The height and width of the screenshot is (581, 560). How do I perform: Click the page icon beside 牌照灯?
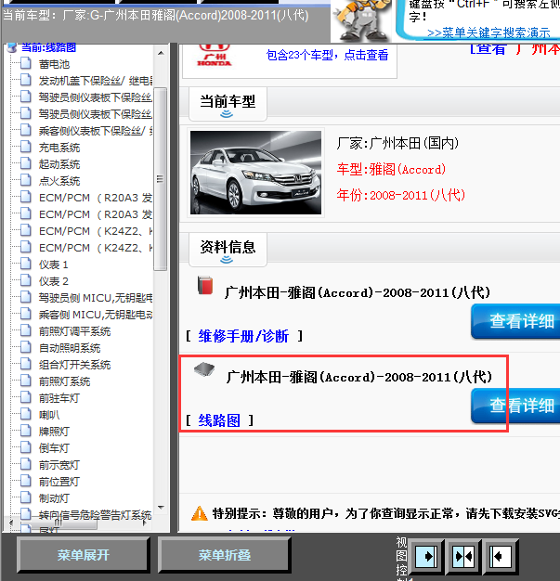[26, 431]
